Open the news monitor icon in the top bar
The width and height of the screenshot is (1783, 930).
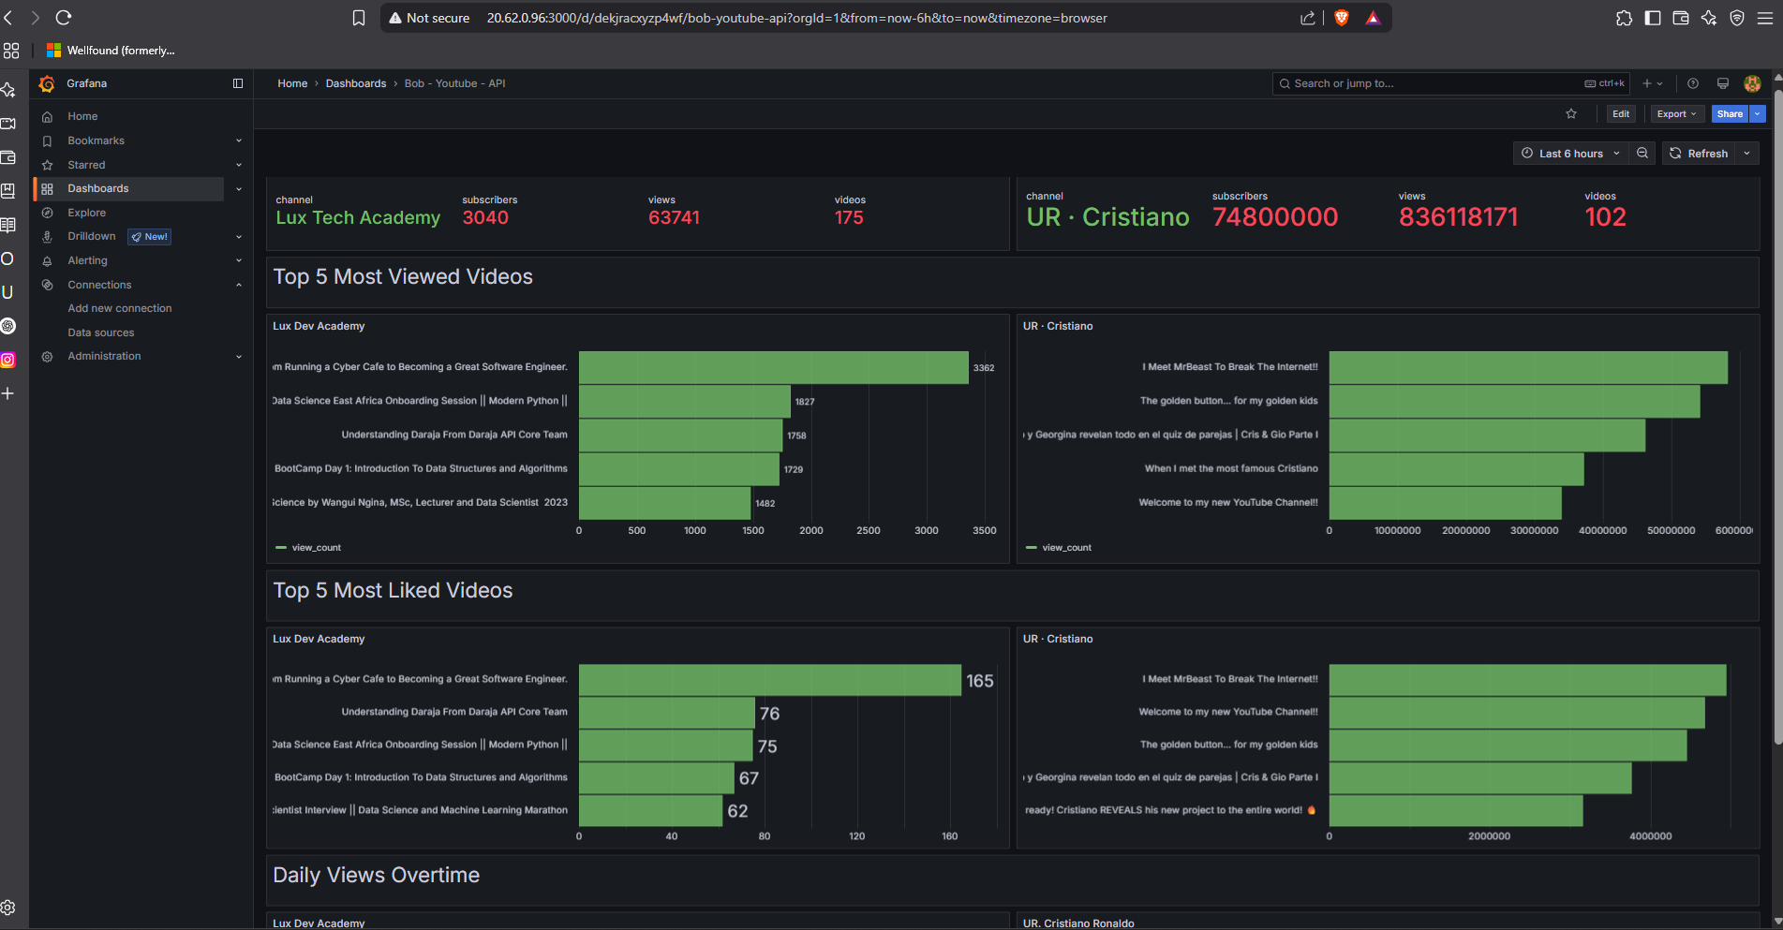(x=1722, y=83)
